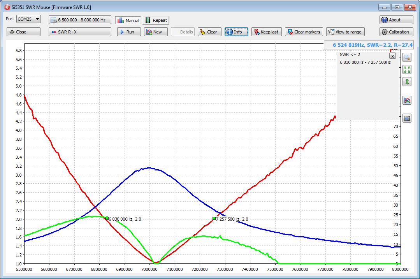Switch to Manual measurement mode
The width and height of the screenshot is (420, 279).
(128, 20)
